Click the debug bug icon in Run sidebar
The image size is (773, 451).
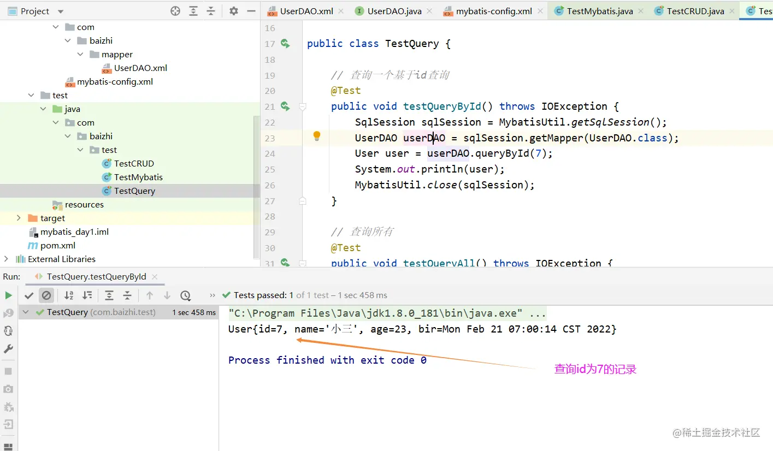pyautogui.click(x=8, y=407)
